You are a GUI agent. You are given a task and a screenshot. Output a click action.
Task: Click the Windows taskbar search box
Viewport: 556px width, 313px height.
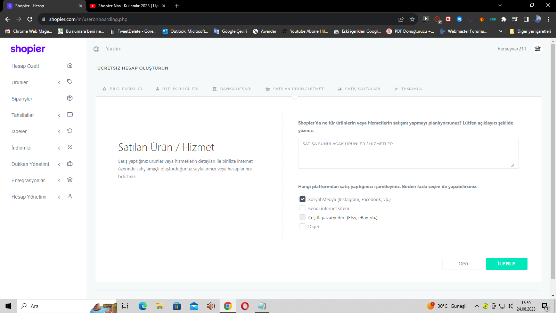tap(67, 306)
